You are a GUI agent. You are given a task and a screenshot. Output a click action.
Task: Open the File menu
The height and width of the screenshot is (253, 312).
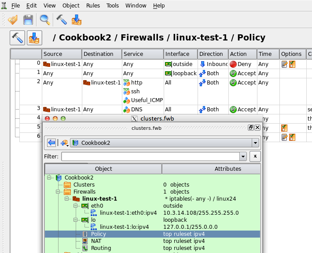point(15,6)
